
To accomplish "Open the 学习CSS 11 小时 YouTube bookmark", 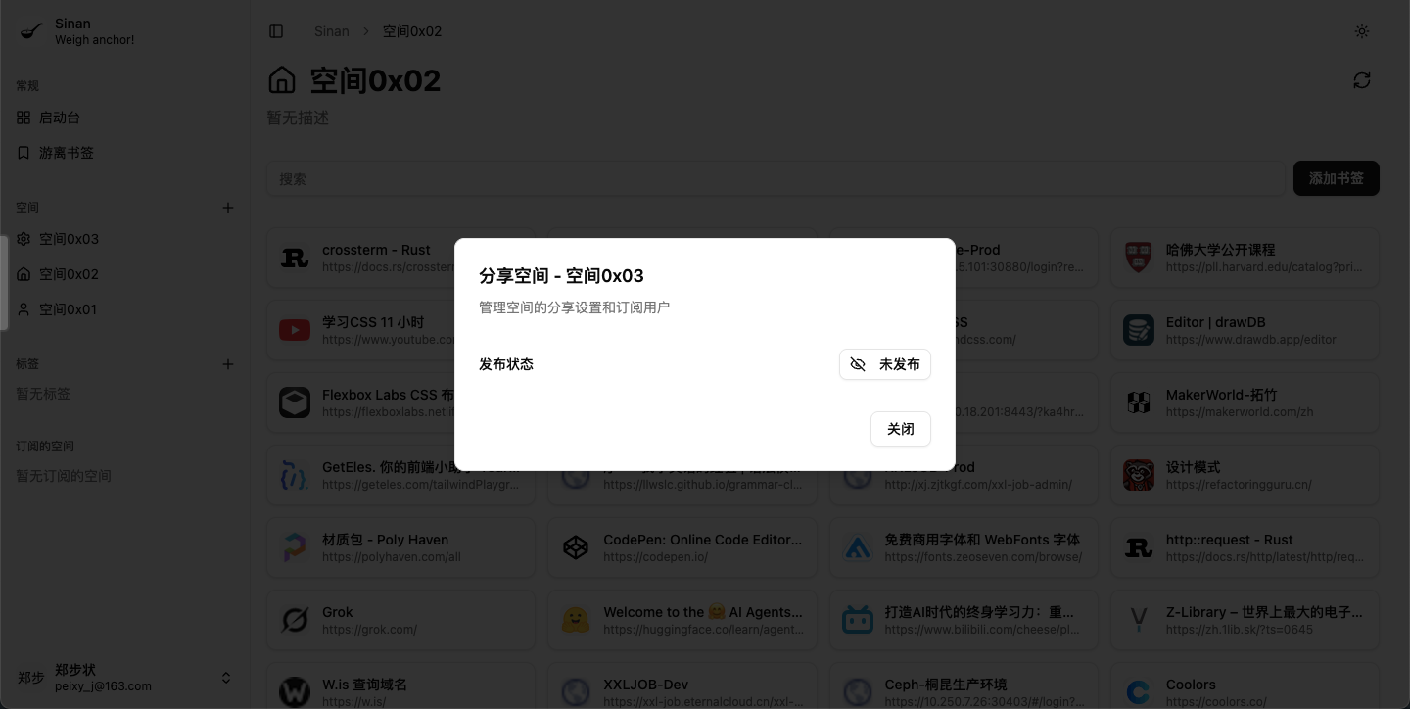I will point(401,330).
